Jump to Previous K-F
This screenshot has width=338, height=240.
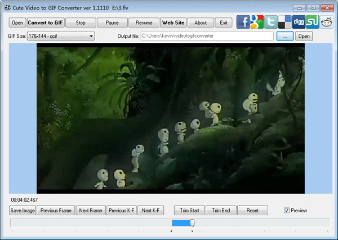[x=122, y=211]
